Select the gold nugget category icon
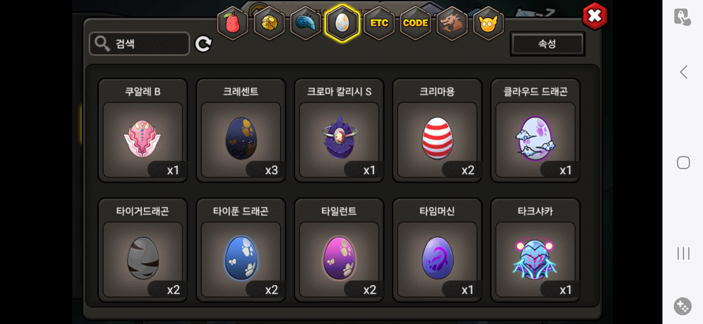The width and height of the screenshot is (703, 324). [x=269, y=23]
